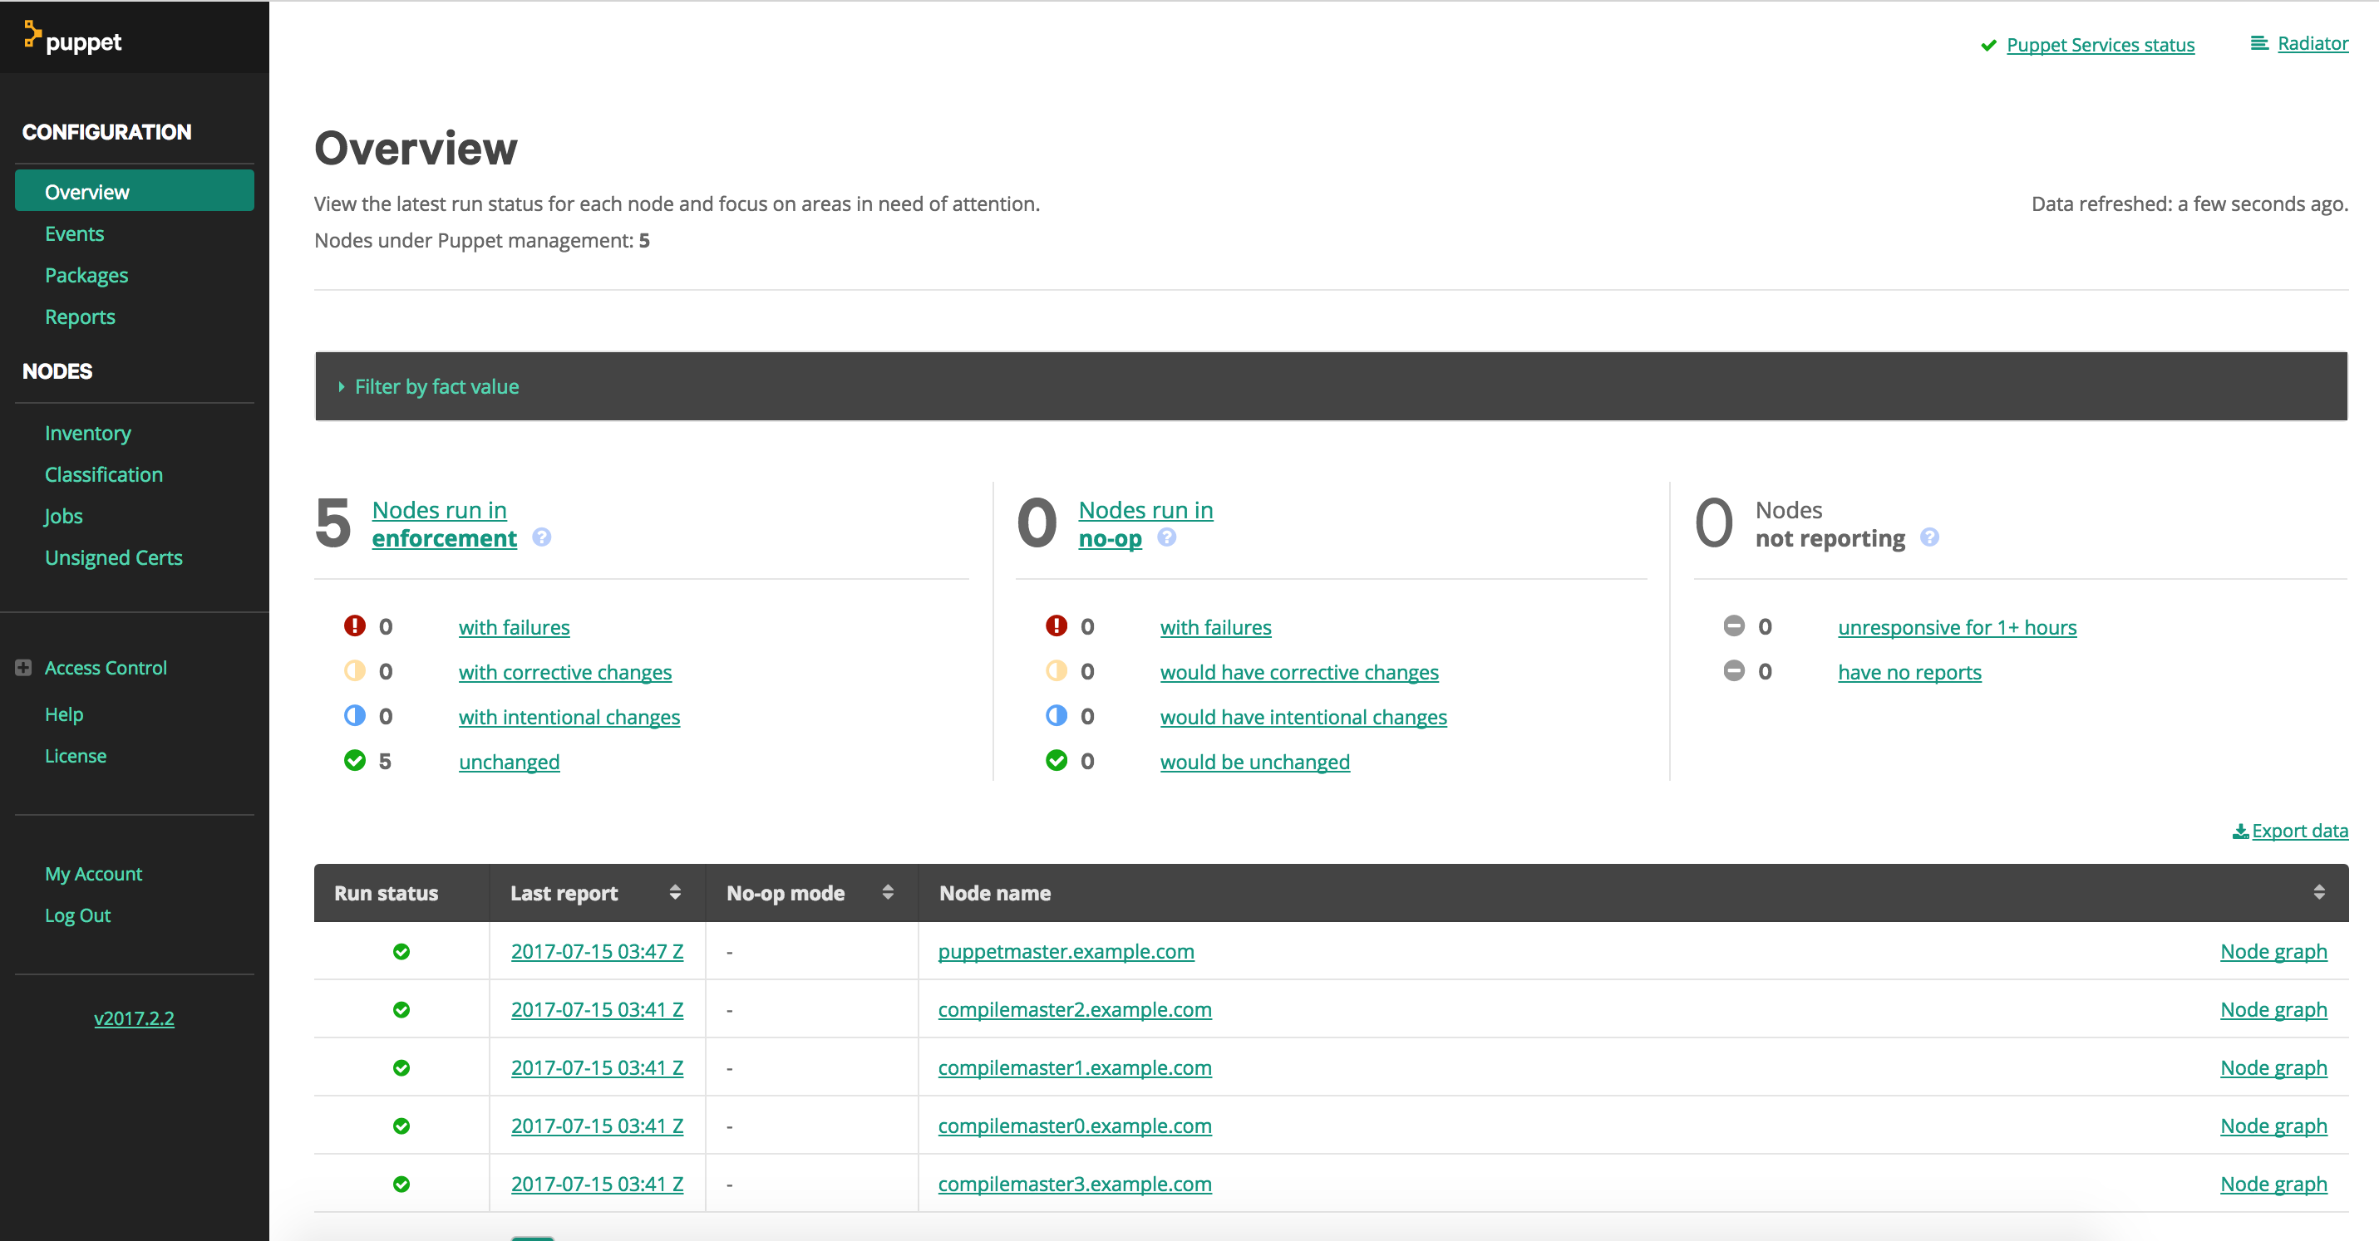Click the v2017.2.2 version link
The image size is (2379, 1241).
(x=134, y=1018)
